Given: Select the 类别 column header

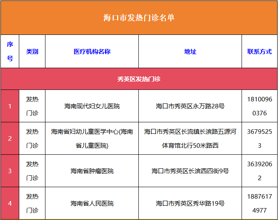Looking at the screenshot, I should tap(32, 52).
